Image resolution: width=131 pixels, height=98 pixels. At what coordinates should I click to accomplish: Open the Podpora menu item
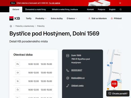point(101,9)
